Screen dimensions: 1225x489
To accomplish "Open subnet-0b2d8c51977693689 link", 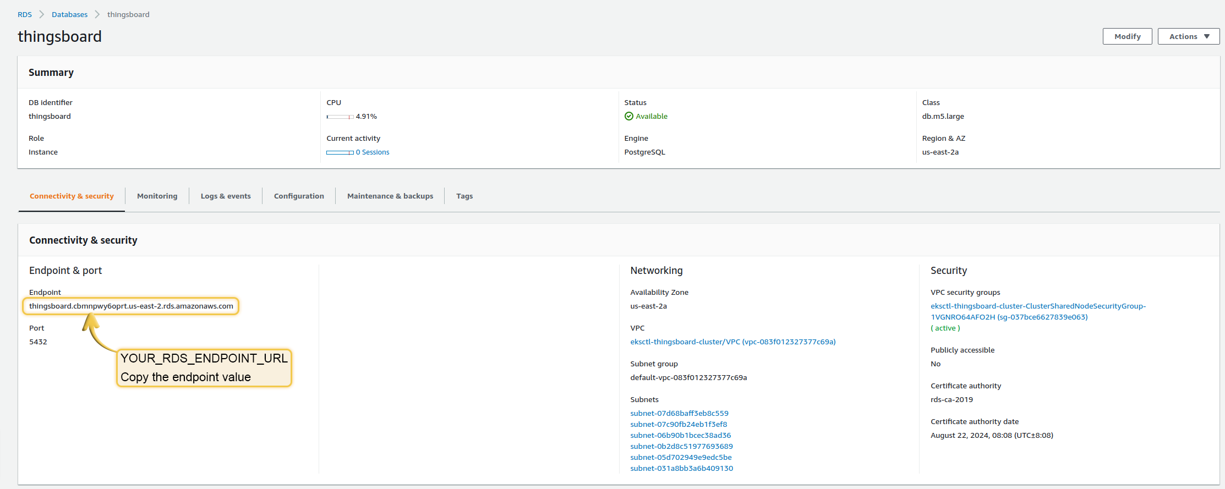I will (x=681, y=446).
